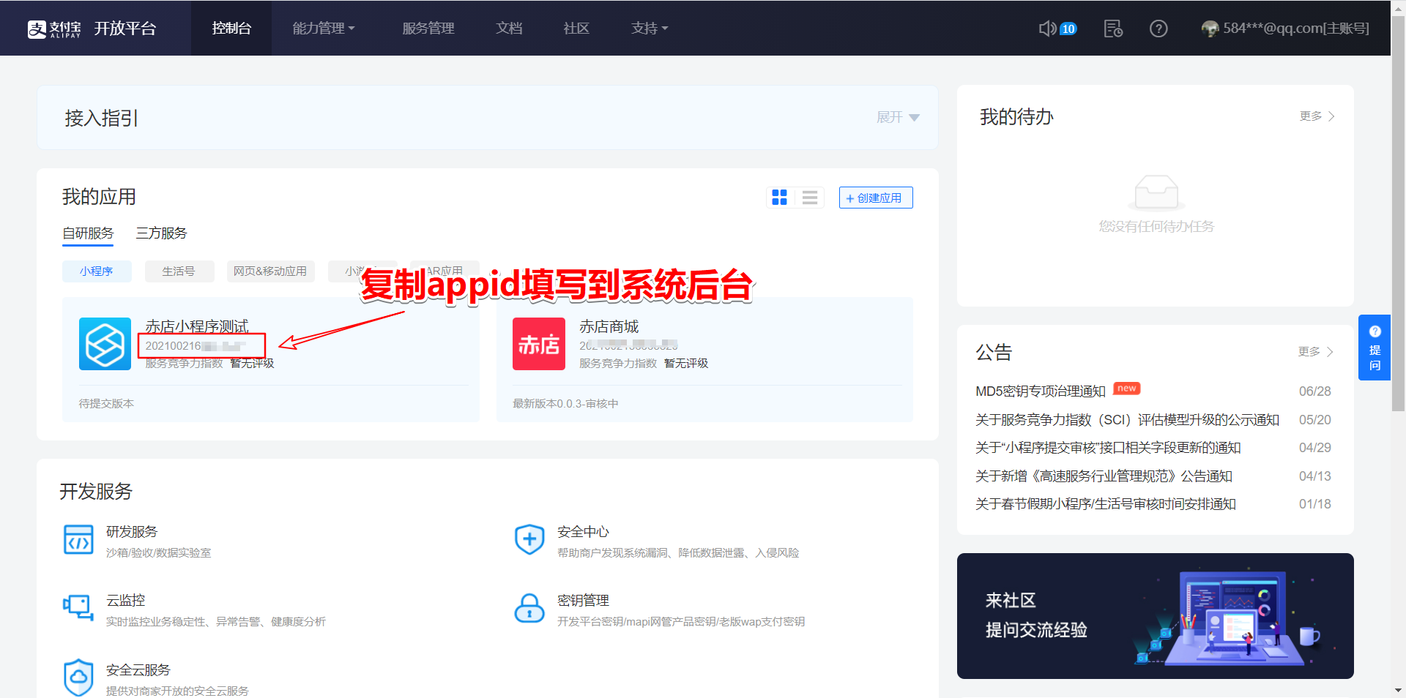Expand the 接入指引 panel via 展开
This screenshot has height=698, width=1406.
point(898,117)
